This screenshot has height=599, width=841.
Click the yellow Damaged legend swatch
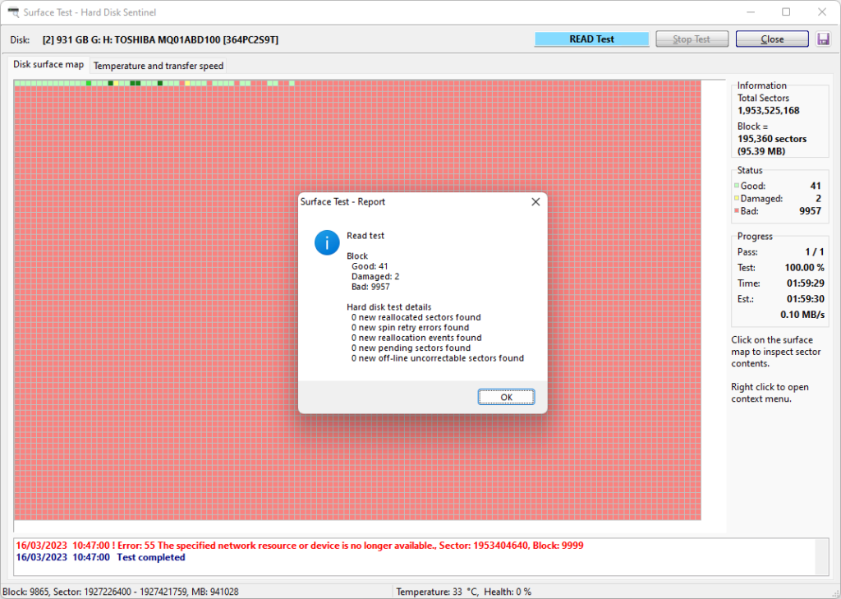point(737,198)
